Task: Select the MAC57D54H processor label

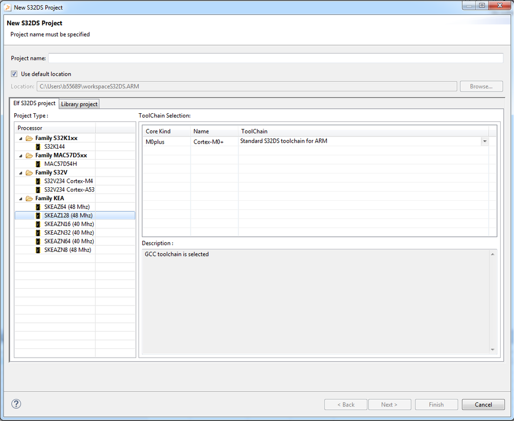Action: point(61,164)
